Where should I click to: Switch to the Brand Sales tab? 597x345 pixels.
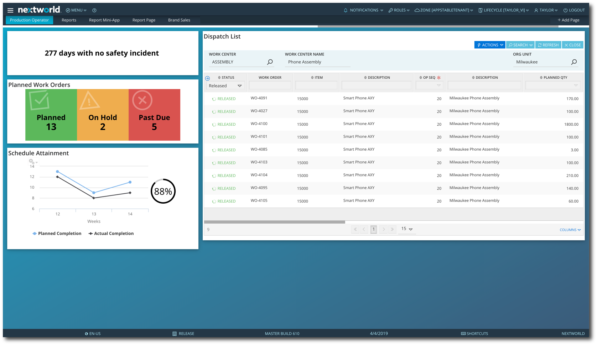tap(179, 20)
